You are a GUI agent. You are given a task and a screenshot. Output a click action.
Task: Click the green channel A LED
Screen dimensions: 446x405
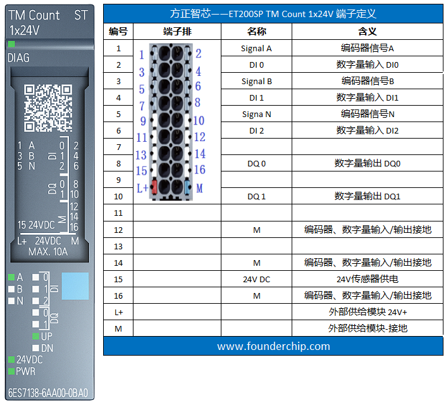click(12, 277)
